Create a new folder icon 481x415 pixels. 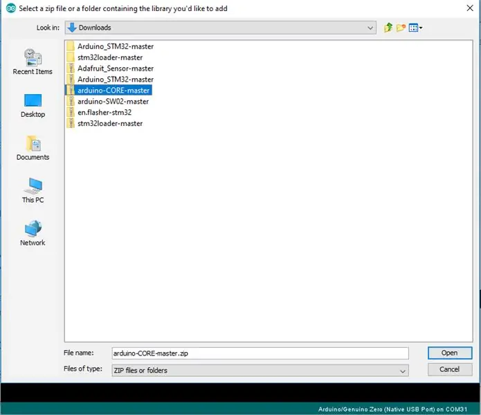(401, 28)
